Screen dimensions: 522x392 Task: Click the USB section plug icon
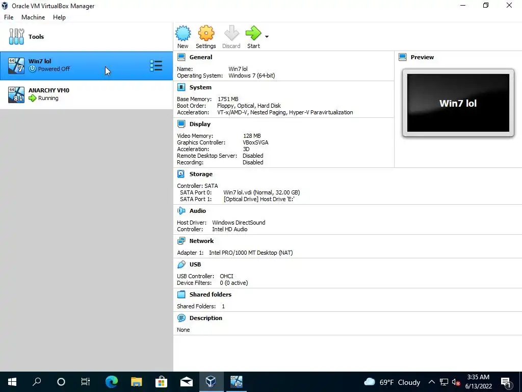(x=181, y=264)
